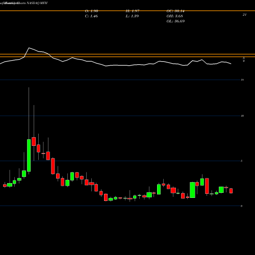Click the 14 price axis label
The width and height of the screenshot is (255, 255).
[242, 80]
